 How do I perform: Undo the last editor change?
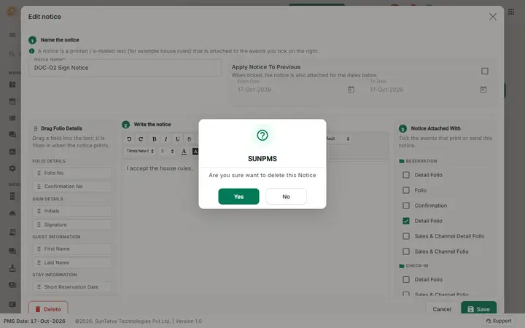[x=129, y=139]
